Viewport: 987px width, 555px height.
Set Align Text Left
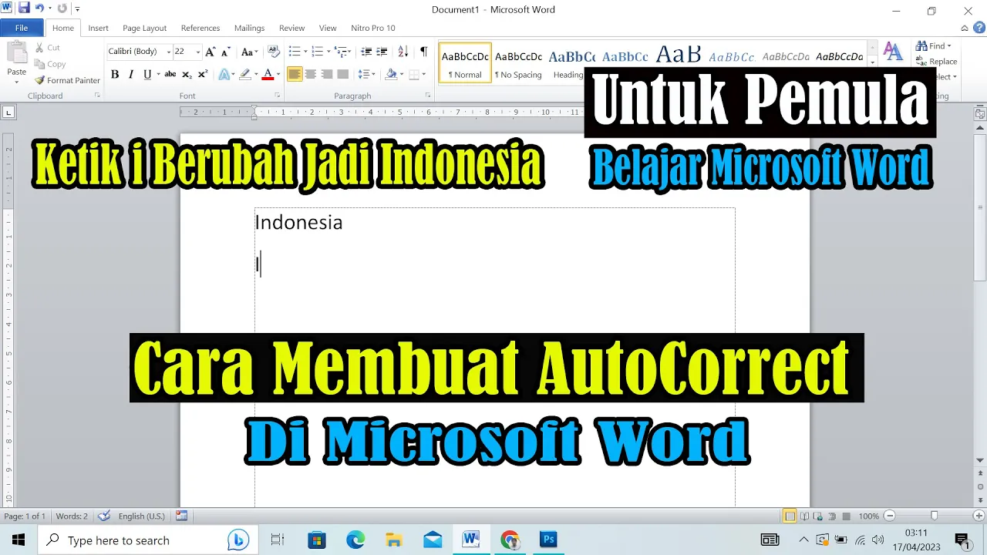coord(295,74)
